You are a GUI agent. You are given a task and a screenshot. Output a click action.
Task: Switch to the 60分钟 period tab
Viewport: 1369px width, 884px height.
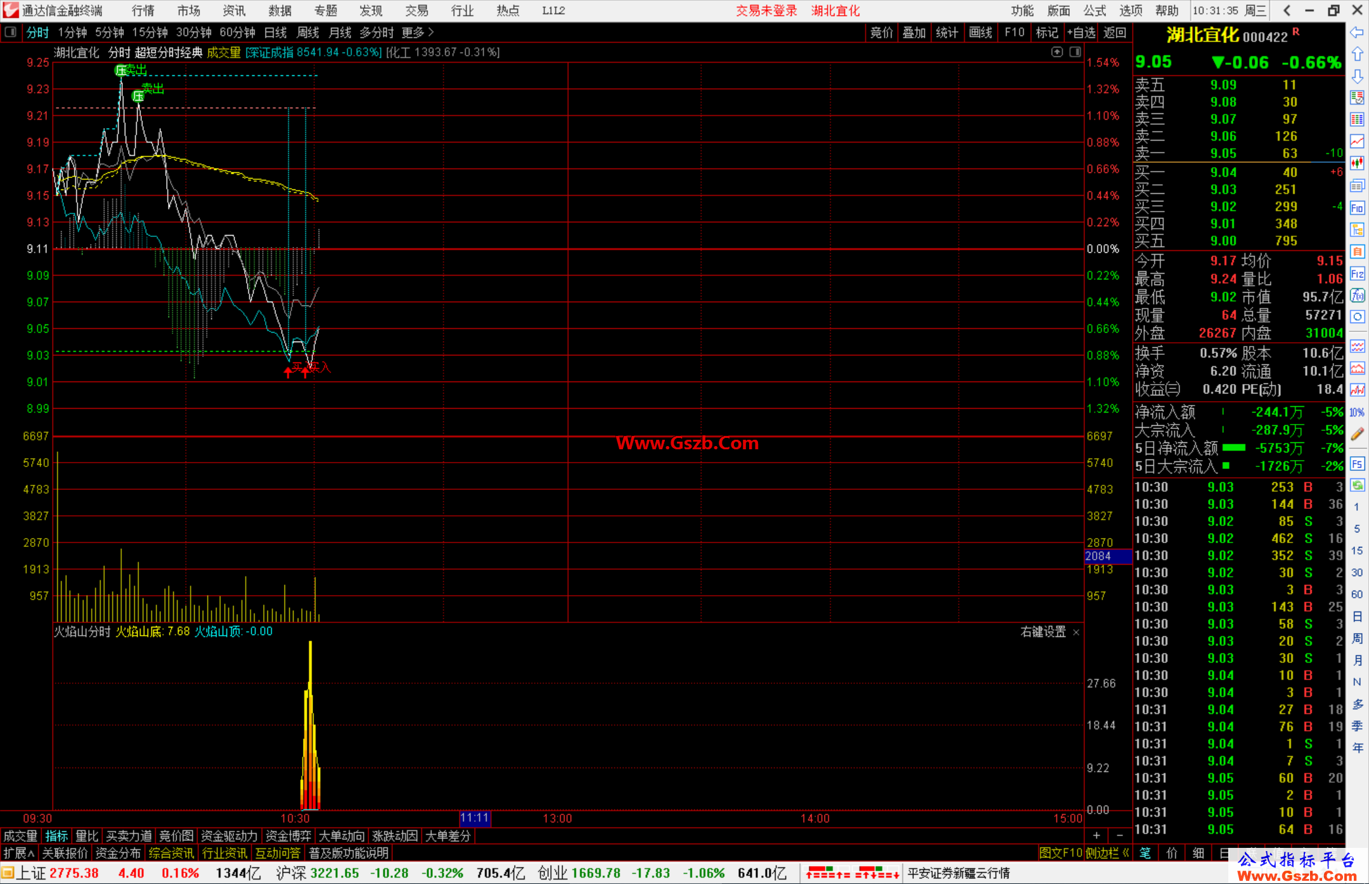(238, 32)
